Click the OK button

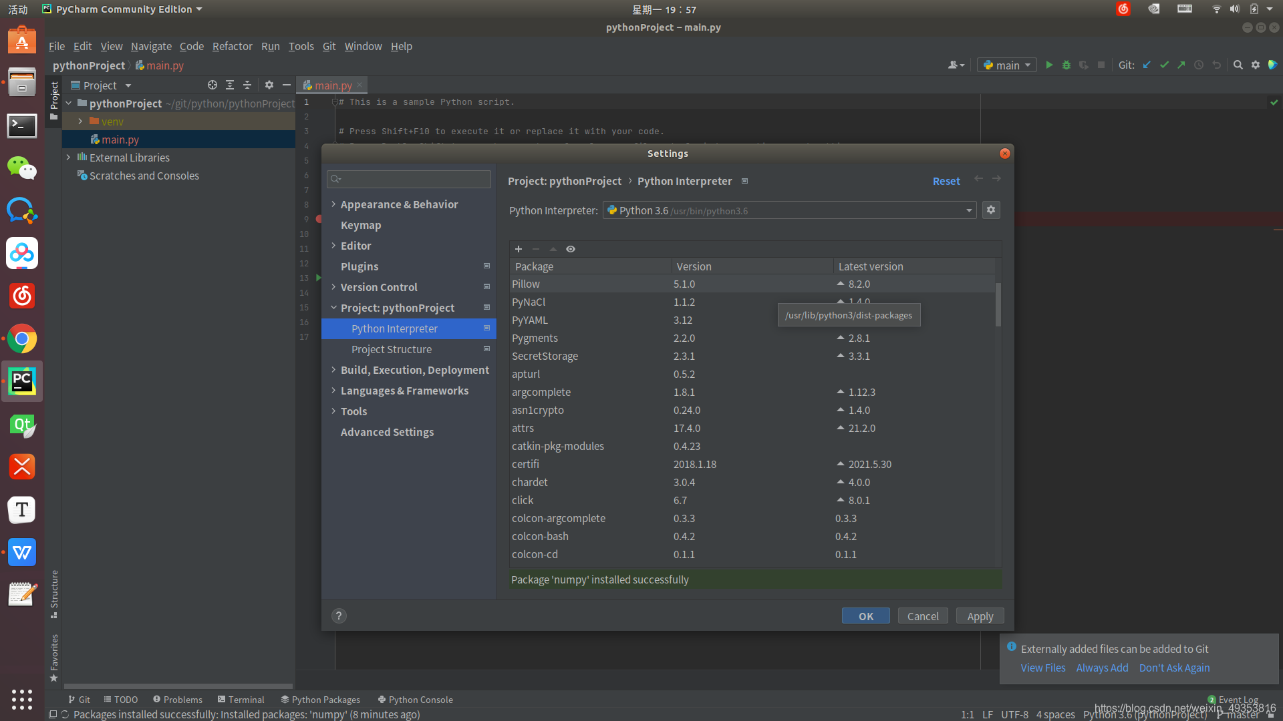[x=866, y=616]
